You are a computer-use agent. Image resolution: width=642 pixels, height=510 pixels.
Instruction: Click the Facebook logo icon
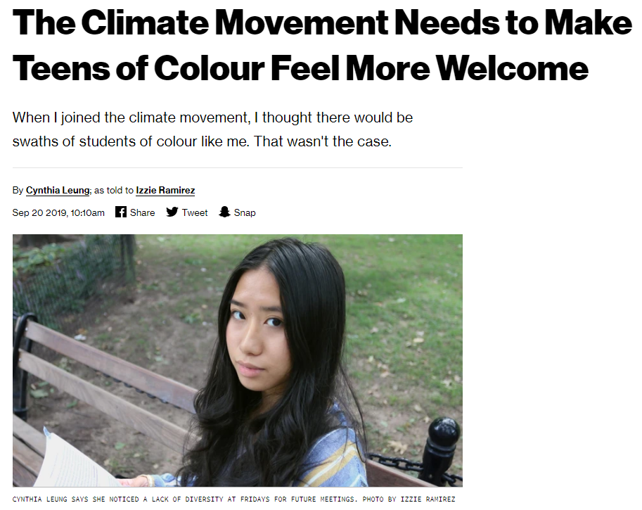click(121, 212)
